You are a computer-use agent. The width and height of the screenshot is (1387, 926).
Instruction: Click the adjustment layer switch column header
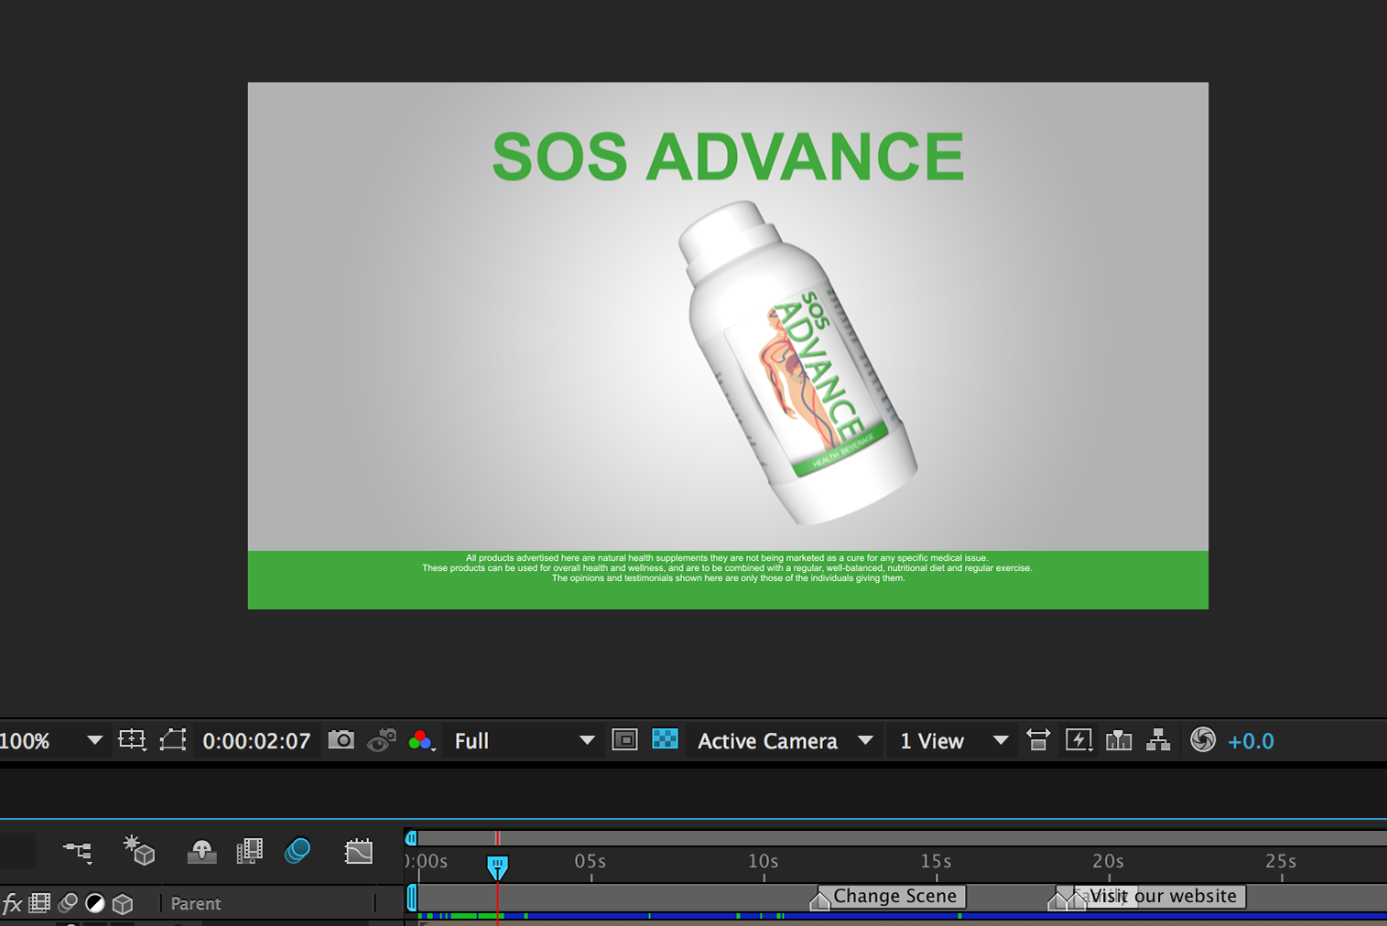coord(95,903)
